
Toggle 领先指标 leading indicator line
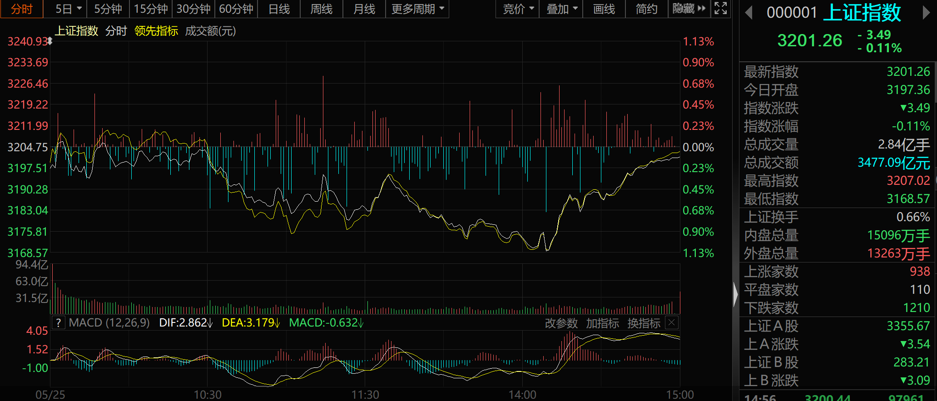[x=156, y=31]
